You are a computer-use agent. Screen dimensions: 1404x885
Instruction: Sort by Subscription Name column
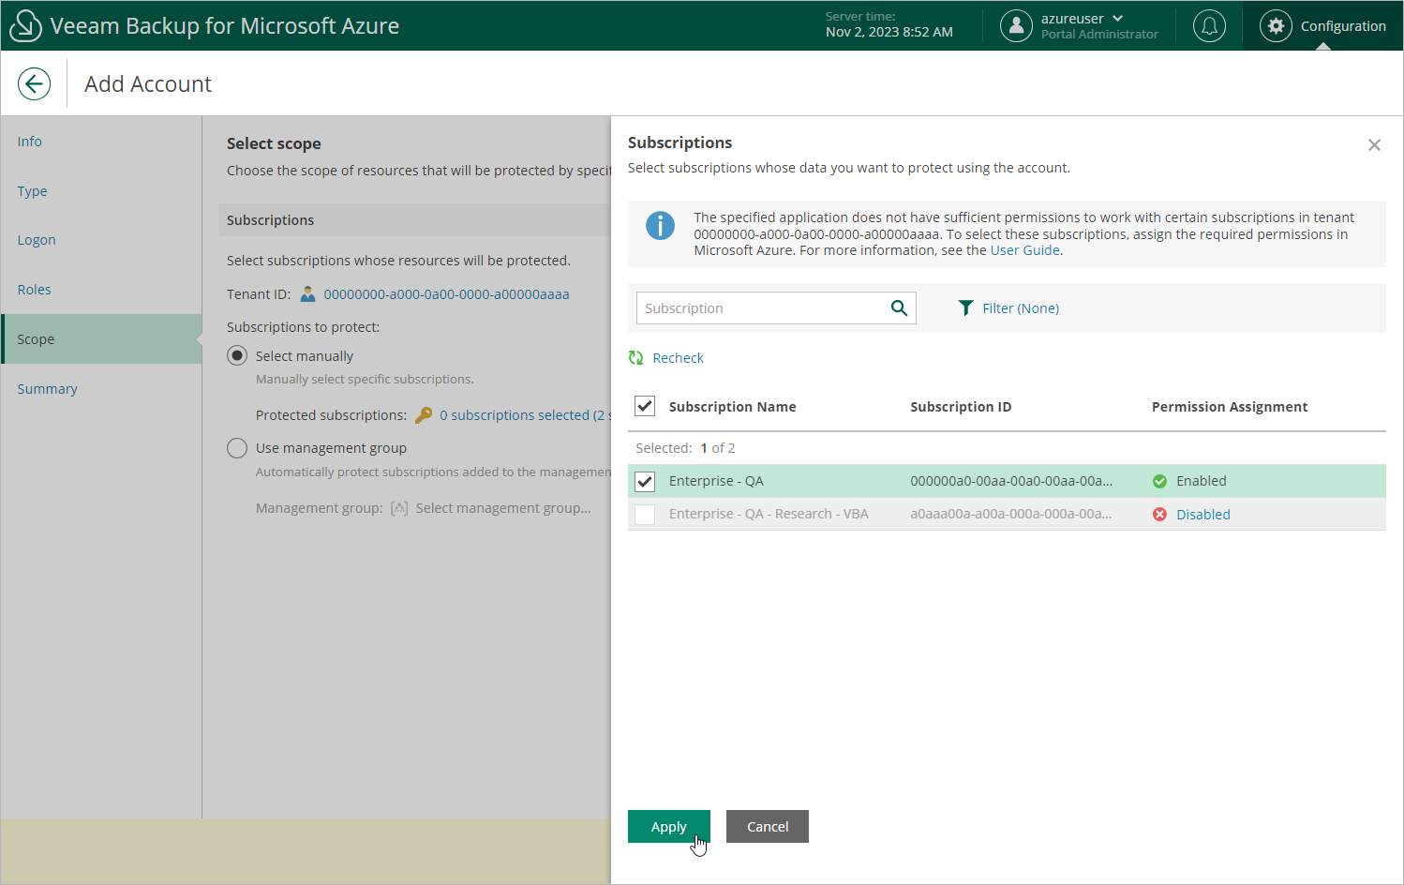pos(732,407)
